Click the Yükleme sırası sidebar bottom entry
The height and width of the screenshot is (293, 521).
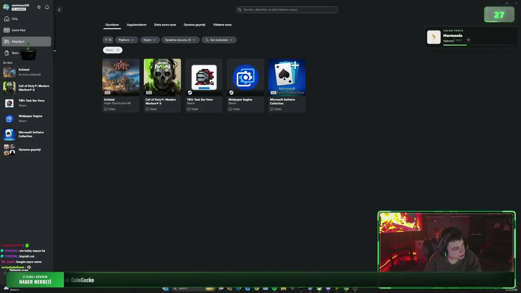tap(19, 270)
